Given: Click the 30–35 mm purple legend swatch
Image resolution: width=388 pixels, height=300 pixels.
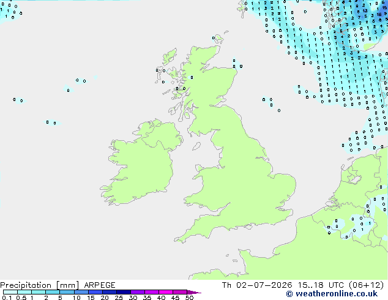Looking at the screenshot, I should tap(138, 292).
